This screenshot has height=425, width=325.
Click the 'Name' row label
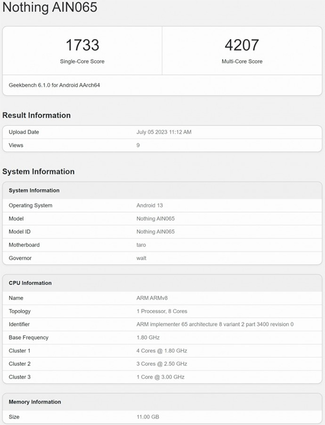point(16,298)
